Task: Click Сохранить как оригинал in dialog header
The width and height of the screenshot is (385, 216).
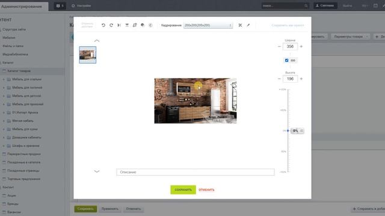Action: click(x=288, y=25)
